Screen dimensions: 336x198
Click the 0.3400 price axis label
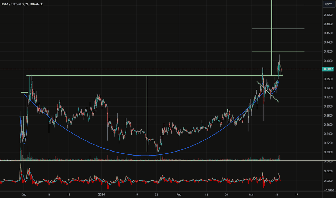click(x=328, y=88)
